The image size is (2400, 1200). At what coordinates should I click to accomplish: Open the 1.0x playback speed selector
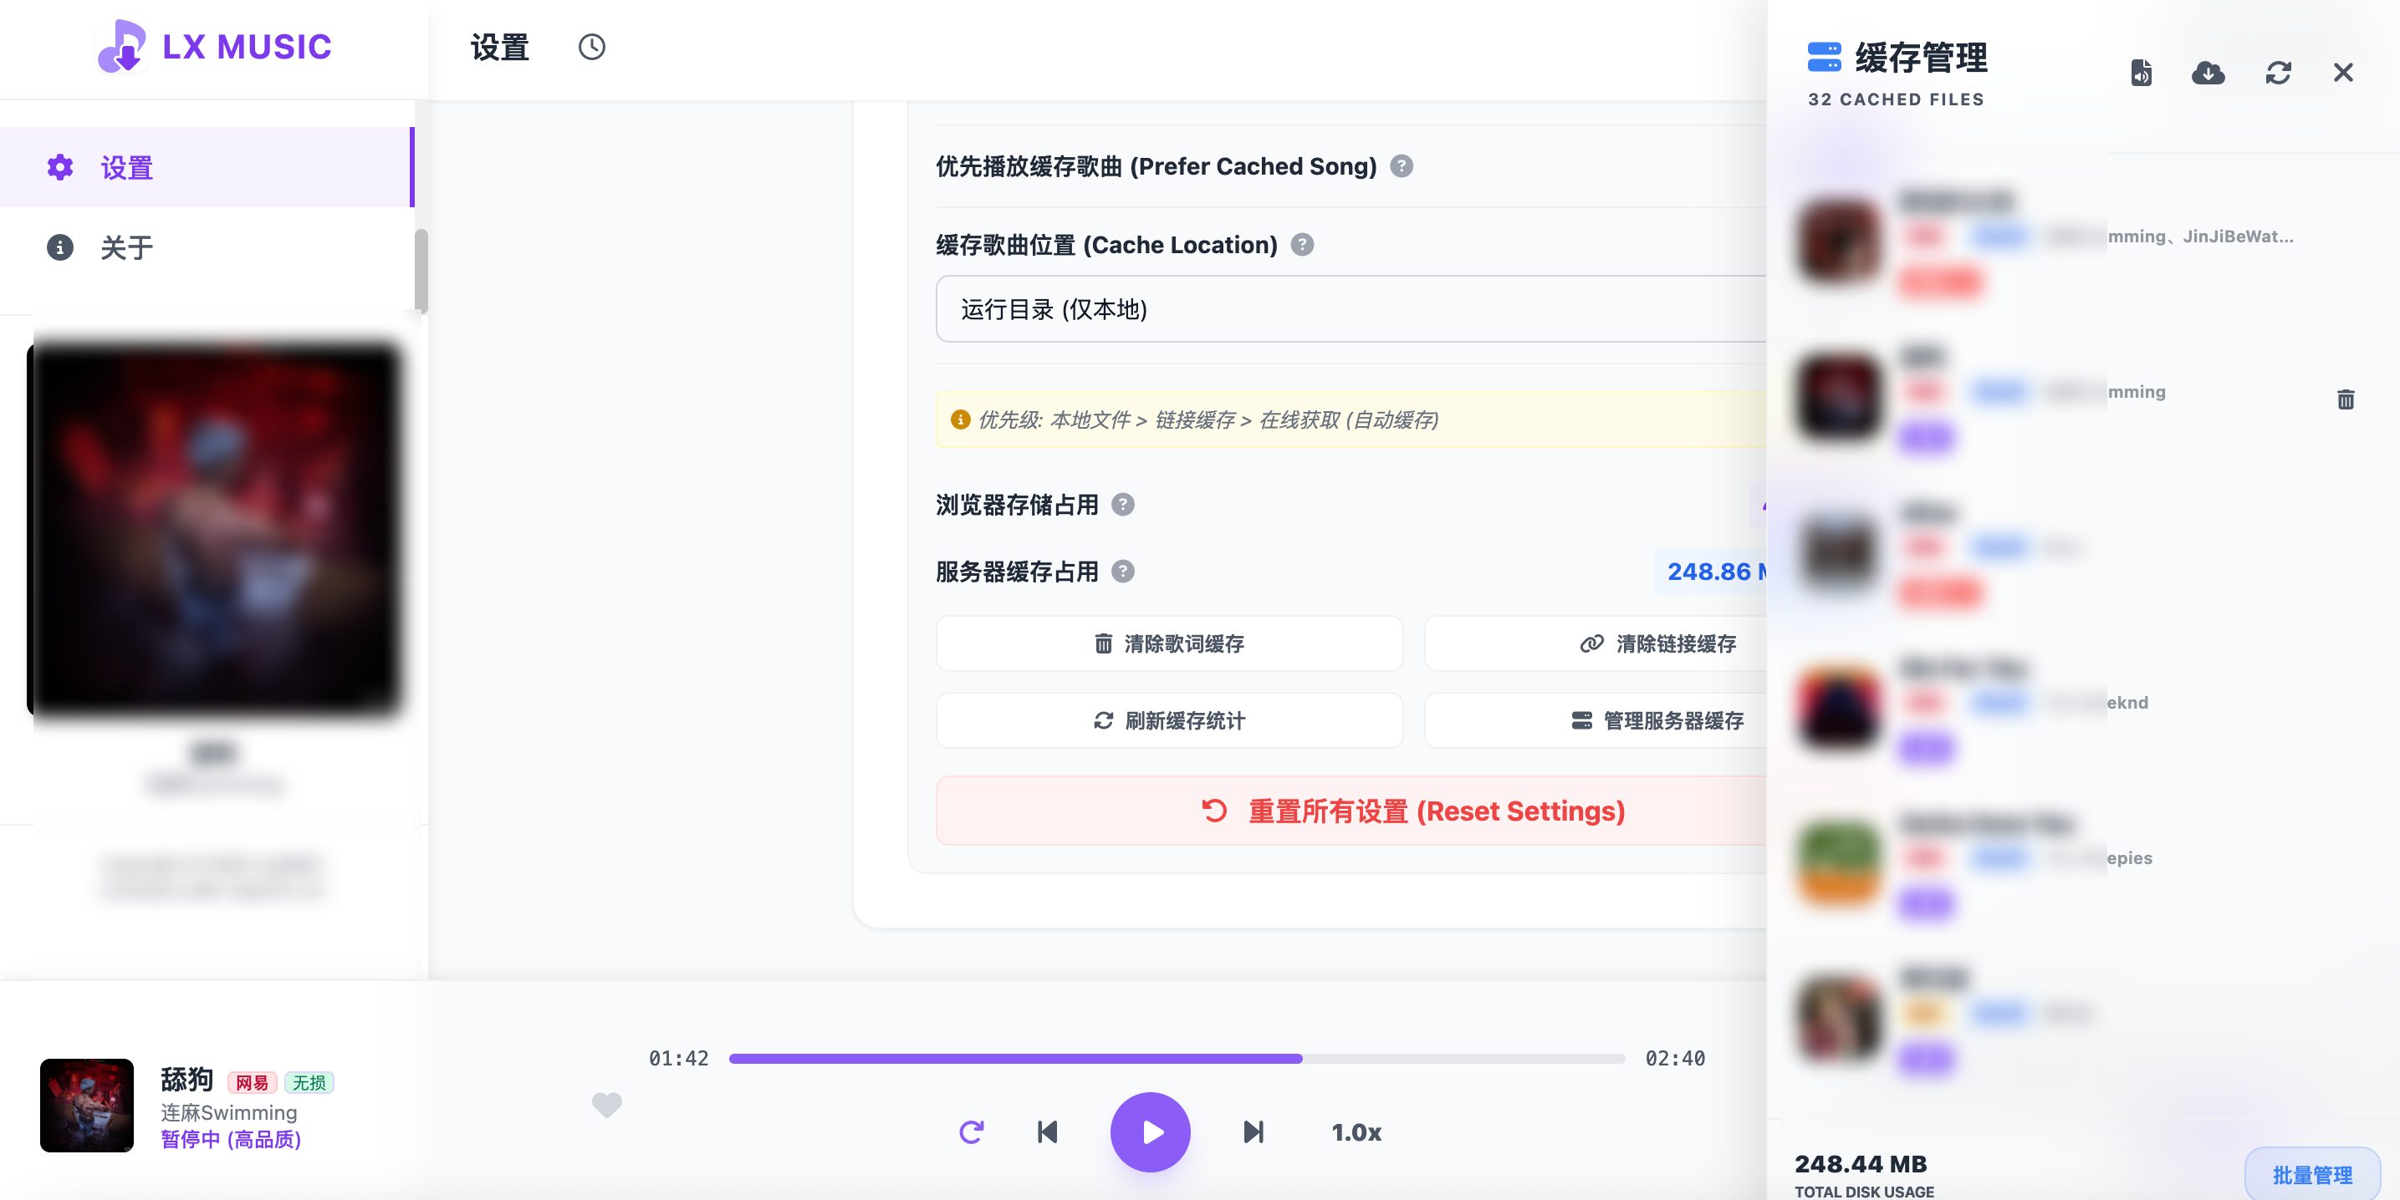(1356, 1132)
